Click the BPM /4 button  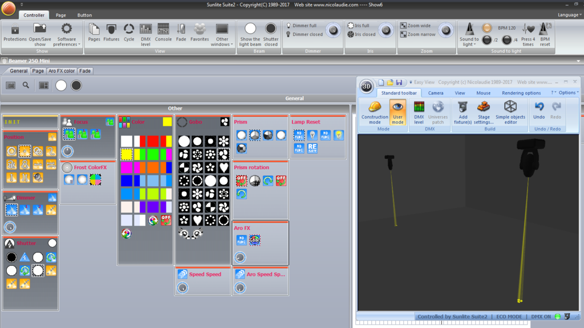(506, 40)
